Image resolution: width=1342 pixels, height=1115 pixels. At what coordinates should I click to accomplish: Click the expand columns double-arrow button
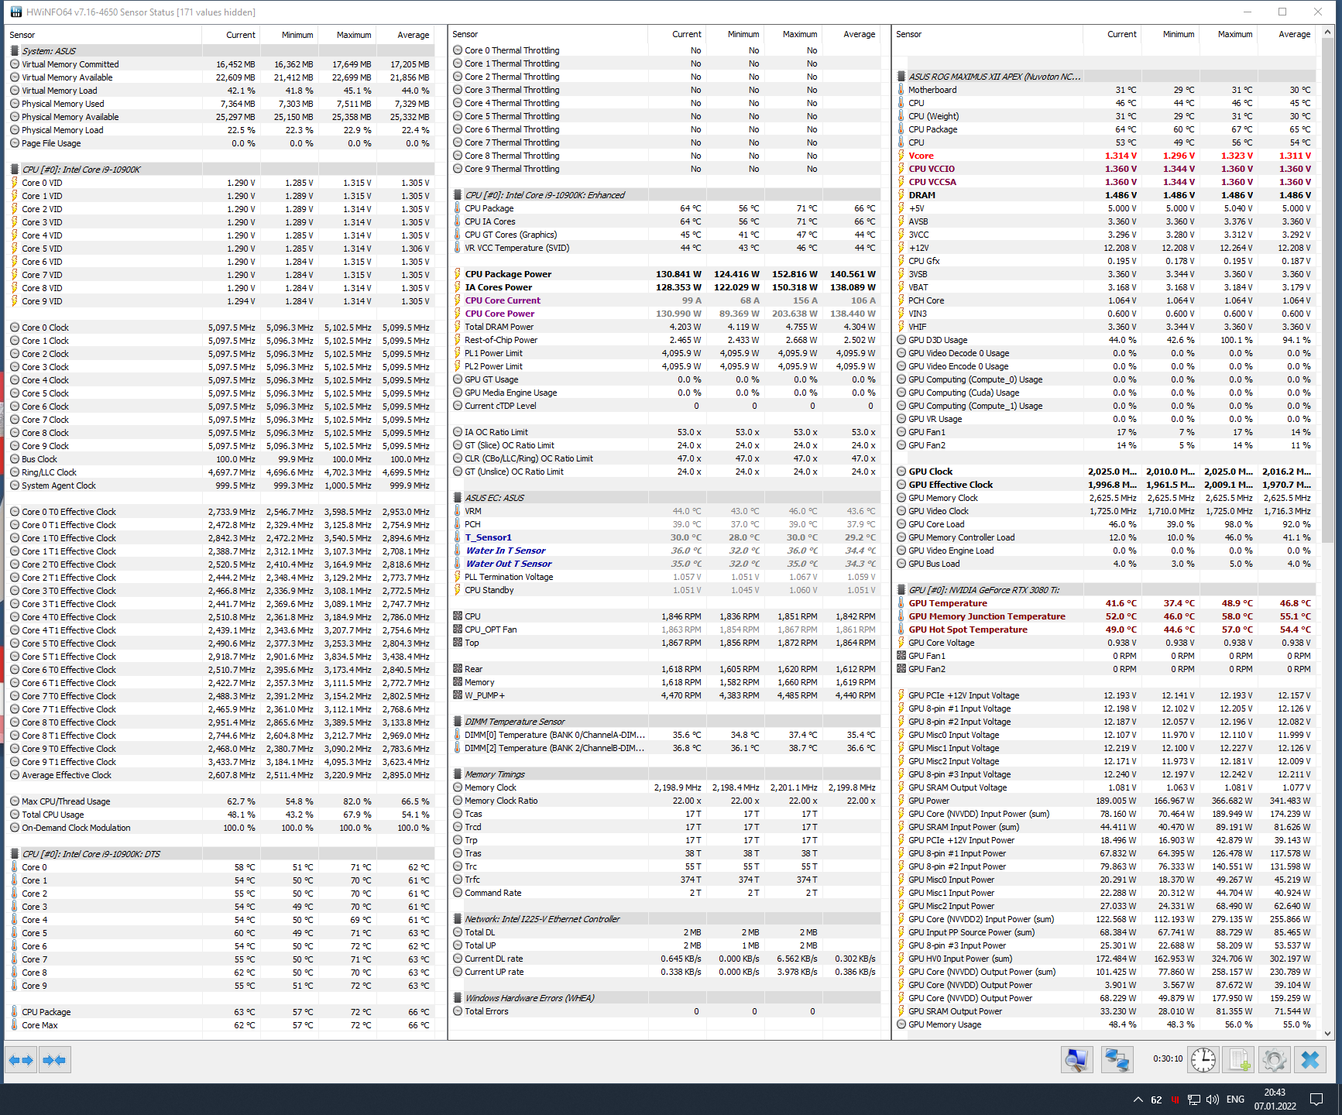pos(22,1060)
